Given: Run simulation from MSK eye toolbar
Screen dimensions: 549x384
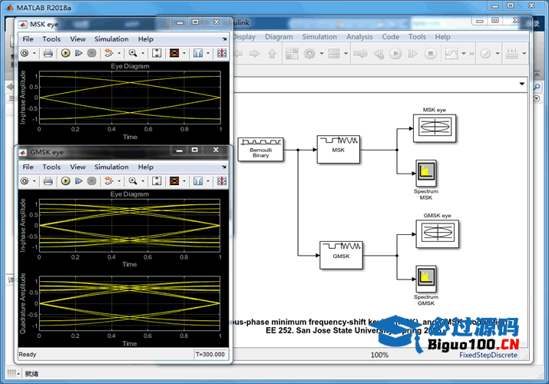Looking at the screenshot, I should (65, 53).
